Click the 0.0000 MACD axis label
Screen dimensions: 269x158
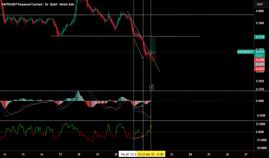[260, 101]
